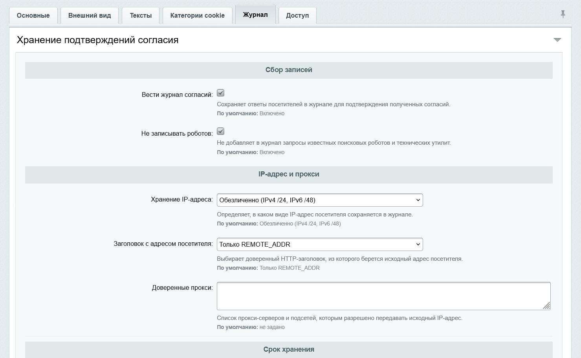Click the IP-адрес и прокси section header

tap(289, 174)
